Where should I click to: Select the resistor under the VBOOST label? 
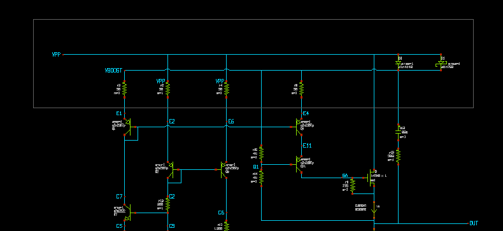(124, 89)
